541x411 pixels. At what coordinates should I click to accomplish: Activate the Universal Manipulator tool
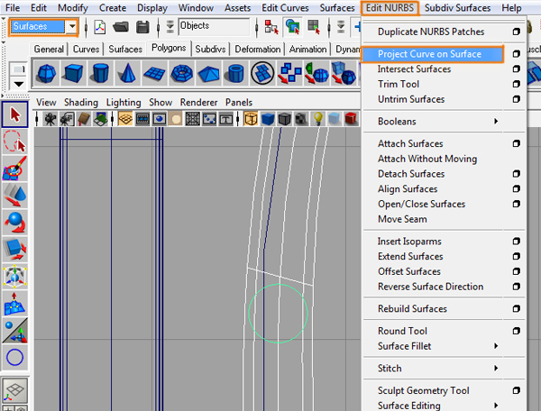click(x=14, y=277)
